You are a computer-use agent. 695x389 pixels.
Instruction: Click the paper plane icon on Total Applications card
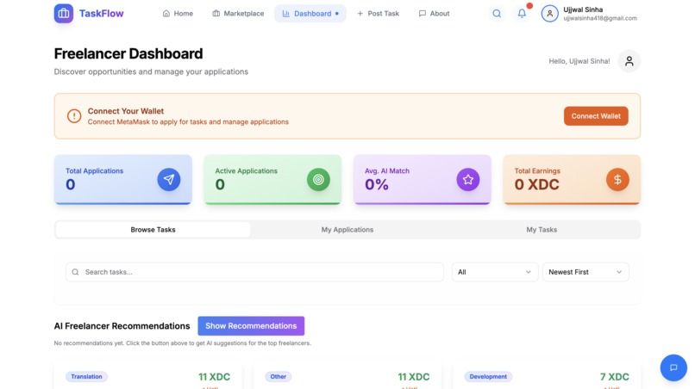coord(169,179)
